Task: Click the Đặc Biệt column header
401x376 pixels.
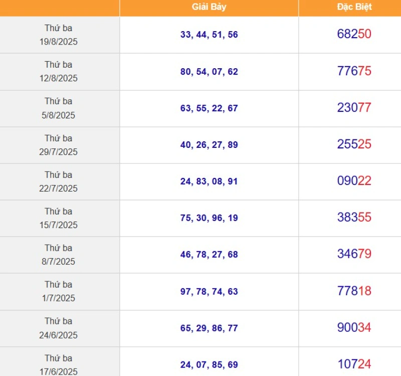Action: click(354, 8)
